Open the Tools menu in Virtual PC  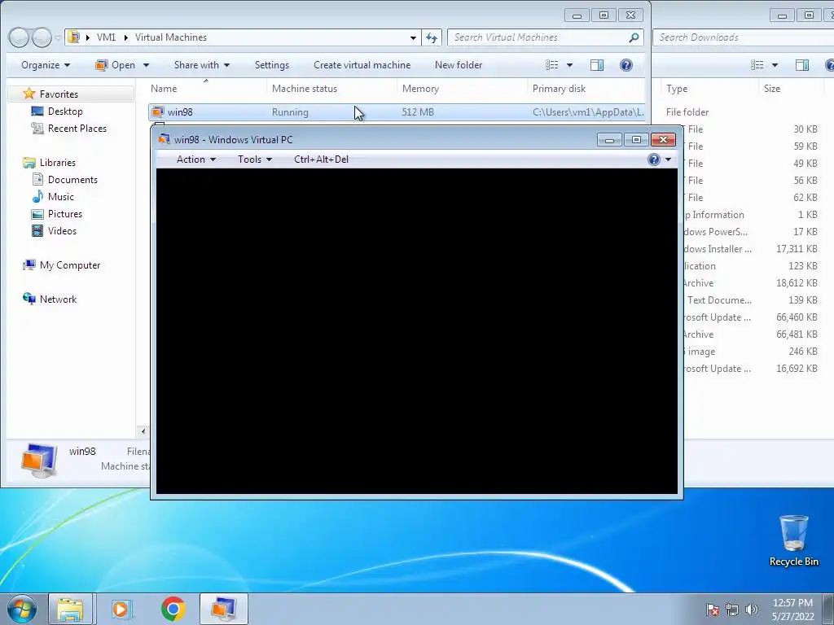coord(254,160)
